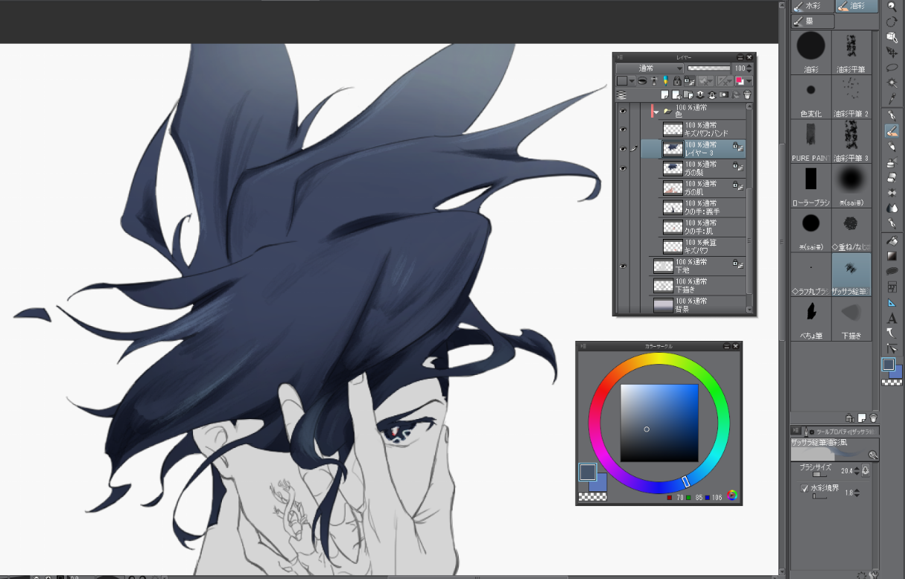Image resolution: width=905 pixels, height=579 pixels.
Task: Select the Eraser tool
Action: pyautogui.click(x=892, y=178)
